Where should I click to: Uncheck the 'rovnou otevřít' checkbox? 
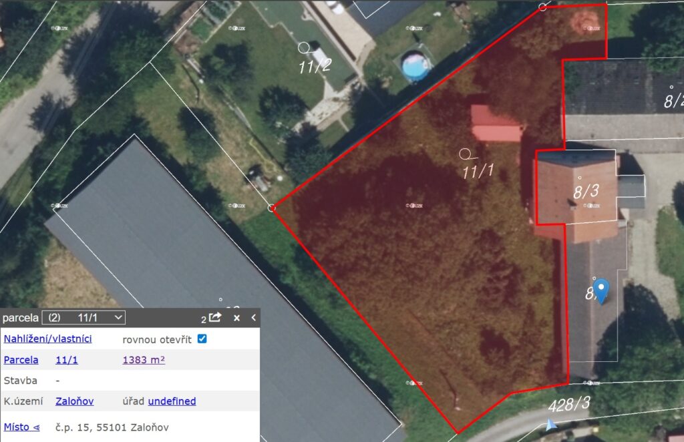pos(202,339)
